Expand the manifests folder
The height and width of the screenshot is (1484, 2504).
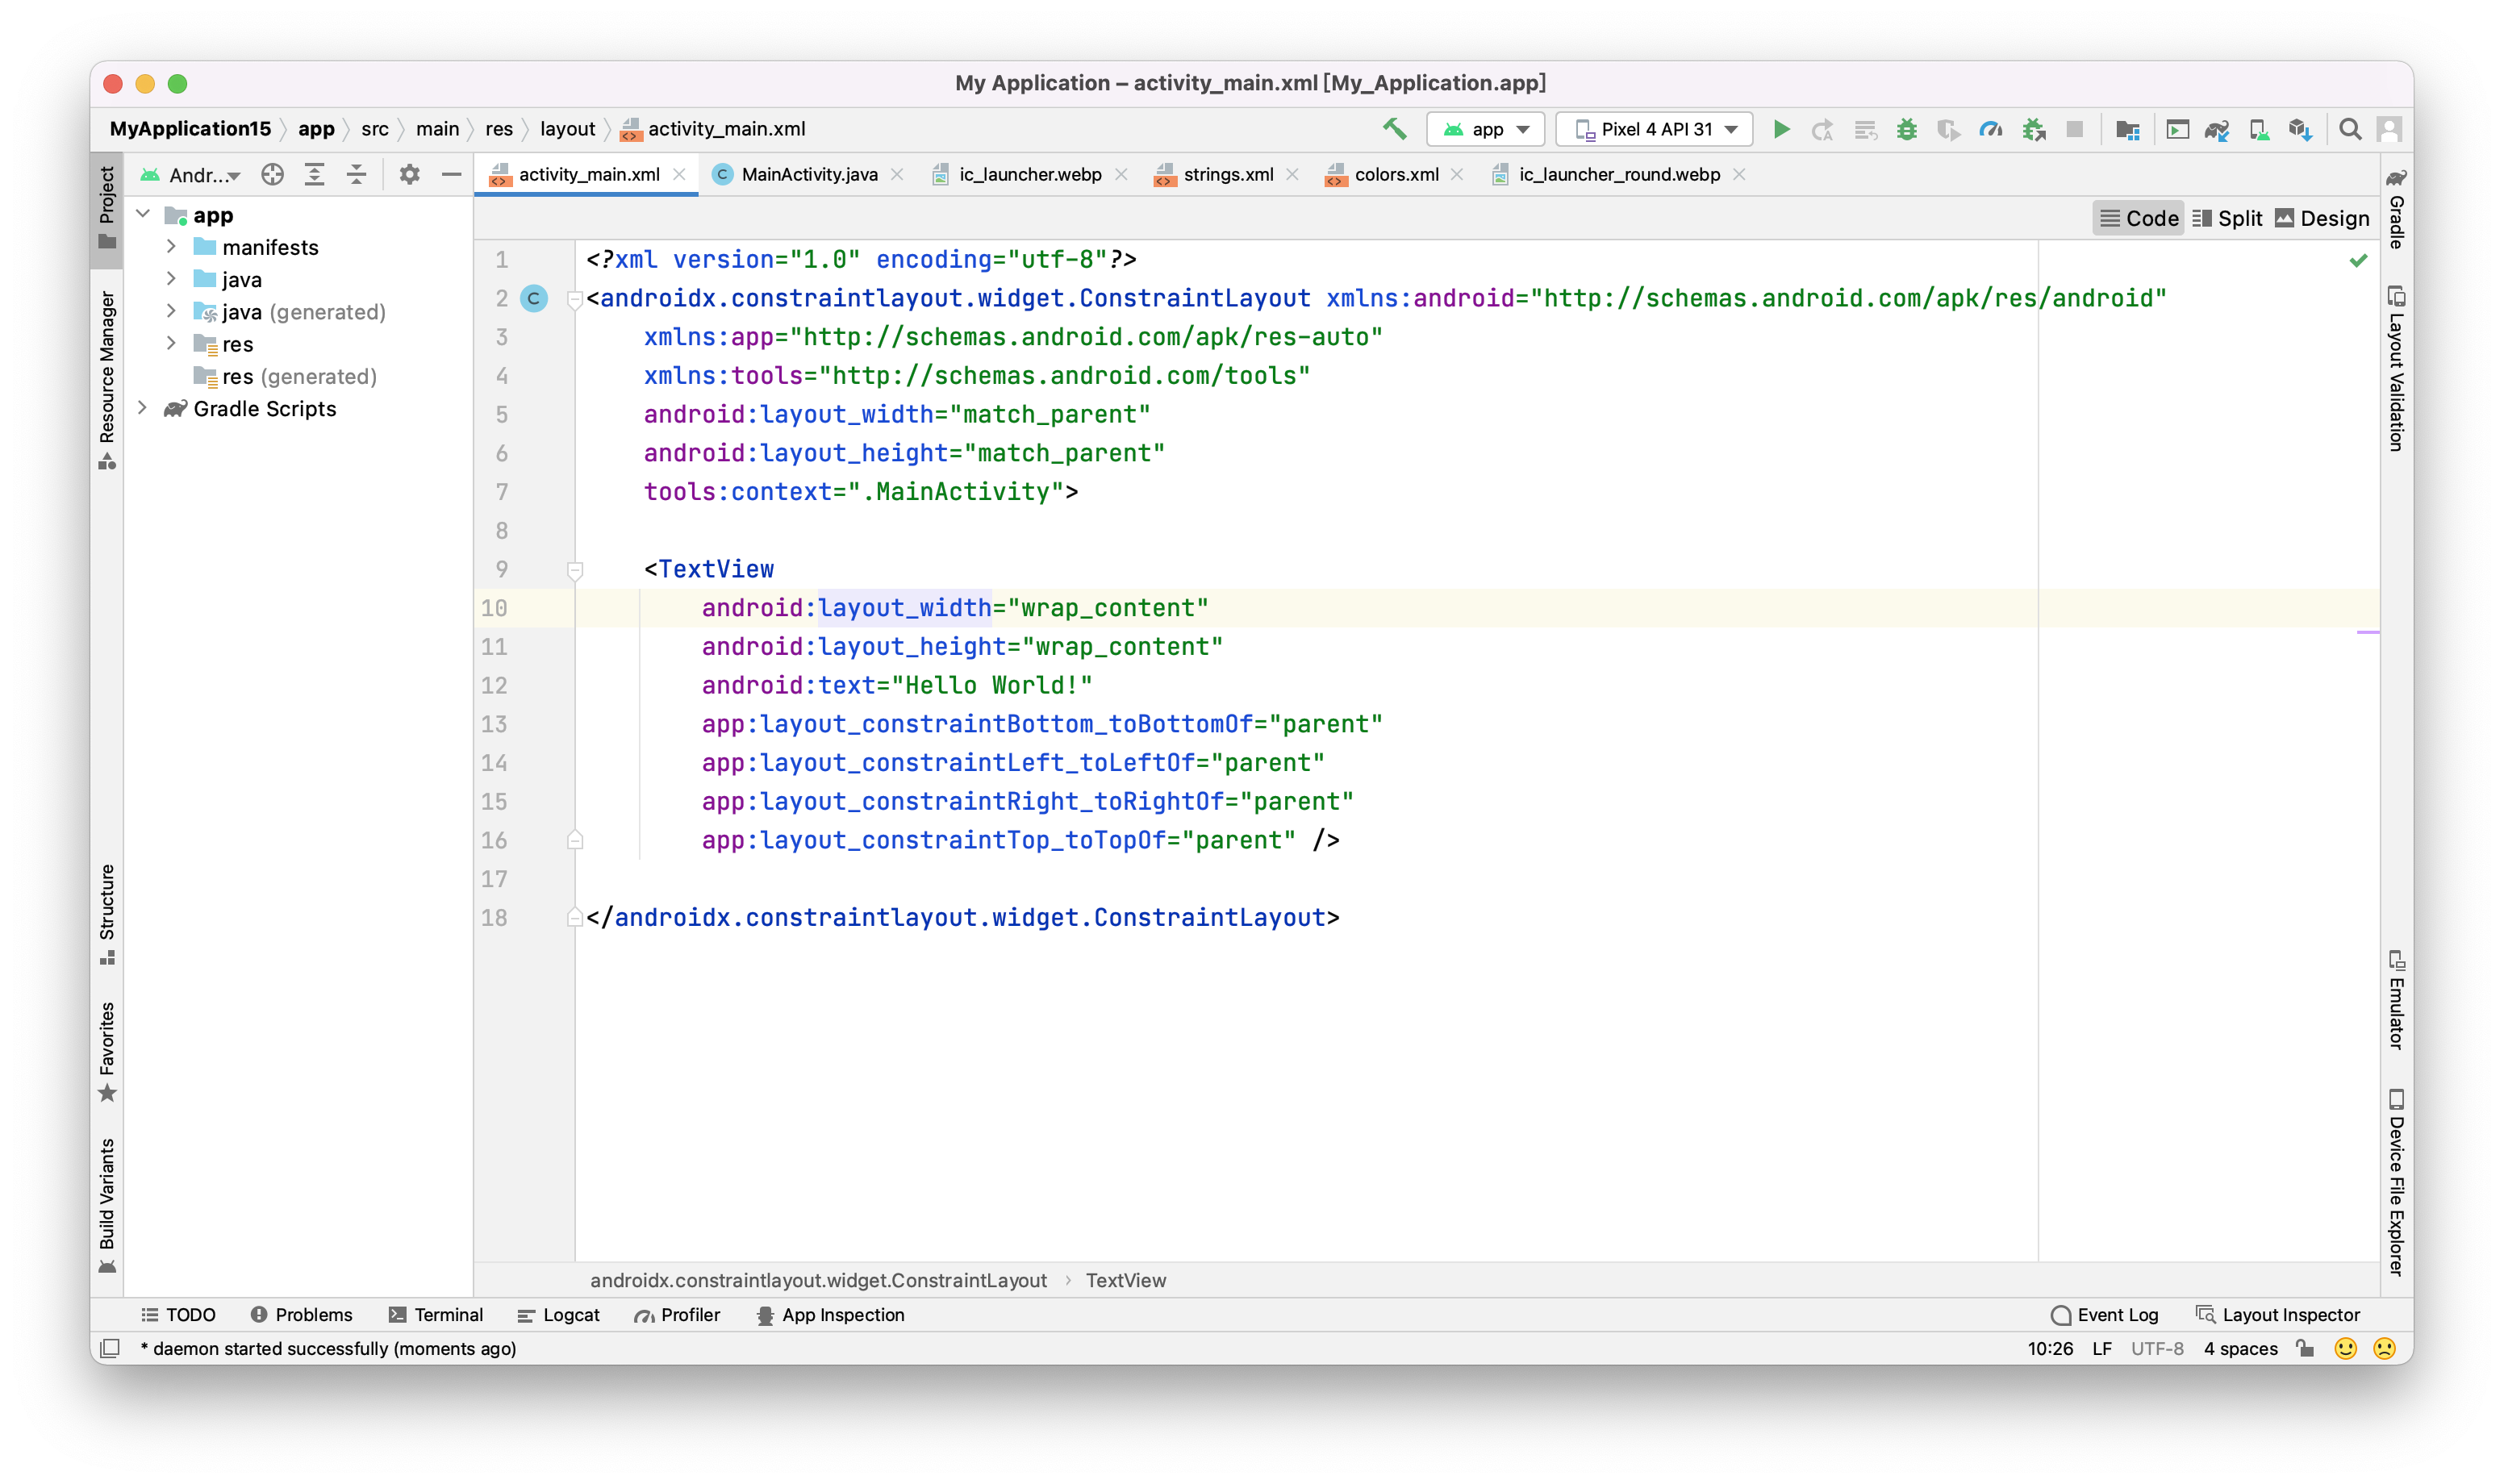[x=171, y=246]
